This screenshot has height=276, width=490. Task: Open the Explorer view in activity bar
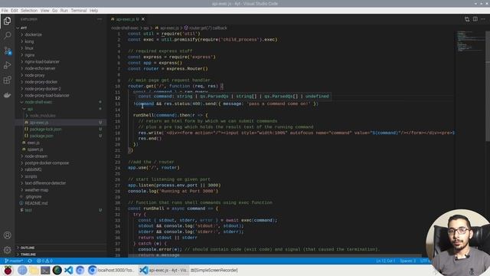point(7,21)
